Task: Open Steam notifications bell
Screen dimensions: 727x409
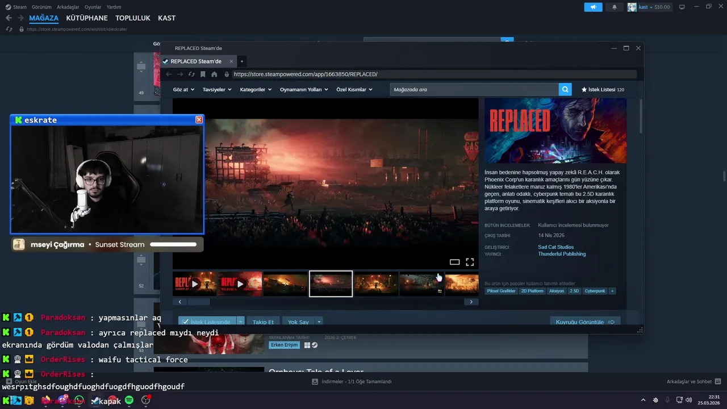Action: tap(614, 7)
